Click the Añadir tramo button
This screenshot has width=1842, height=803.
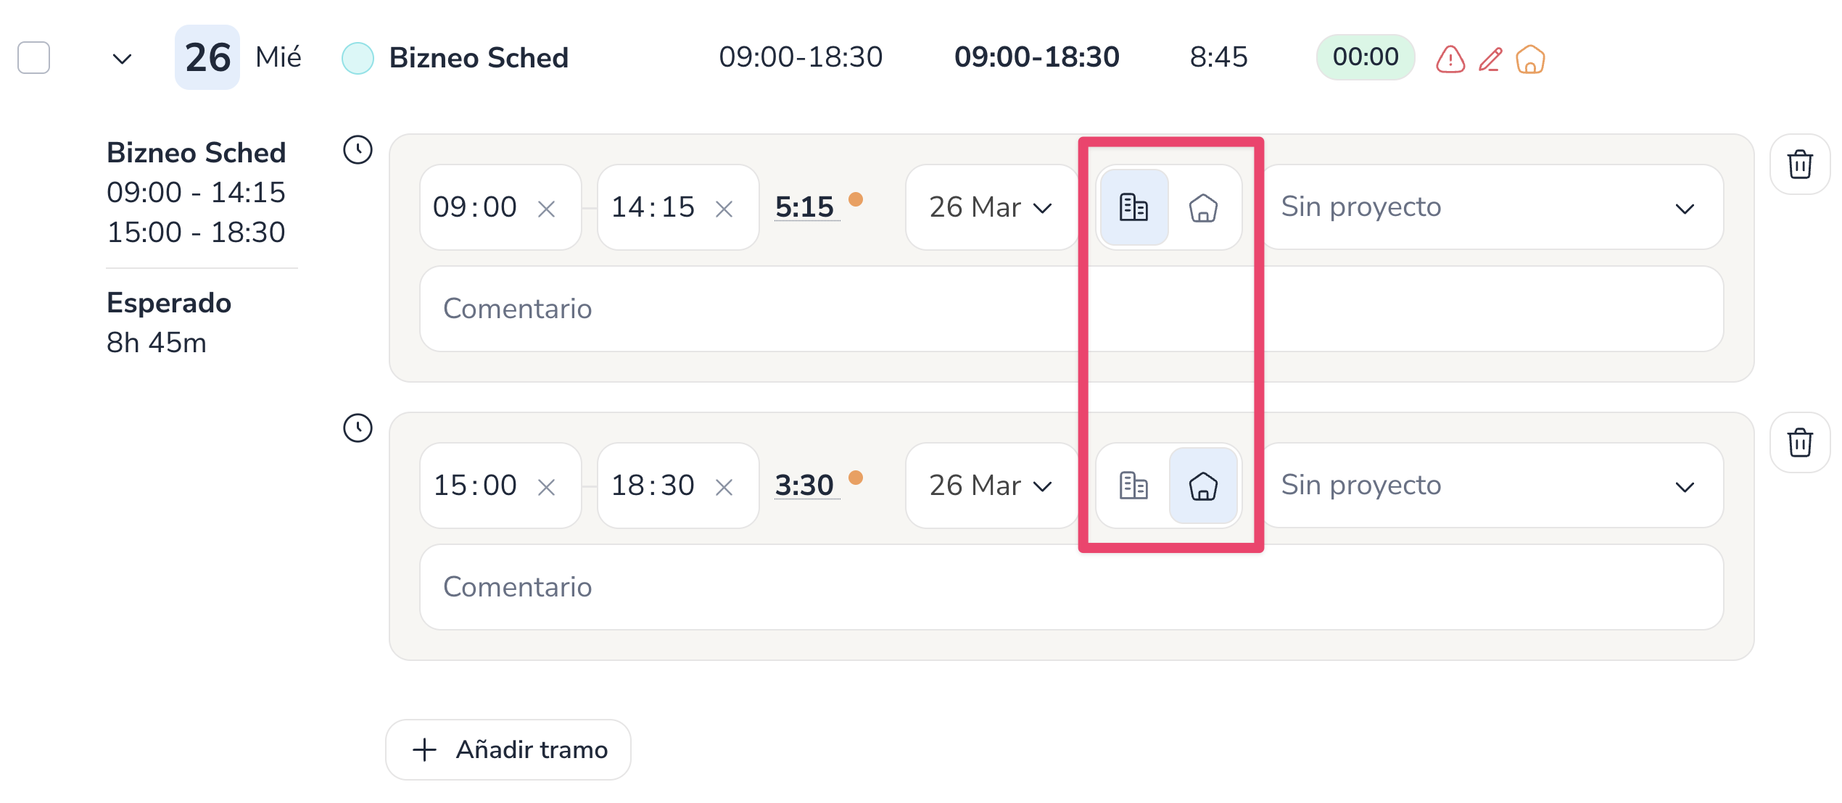[508, 750]
